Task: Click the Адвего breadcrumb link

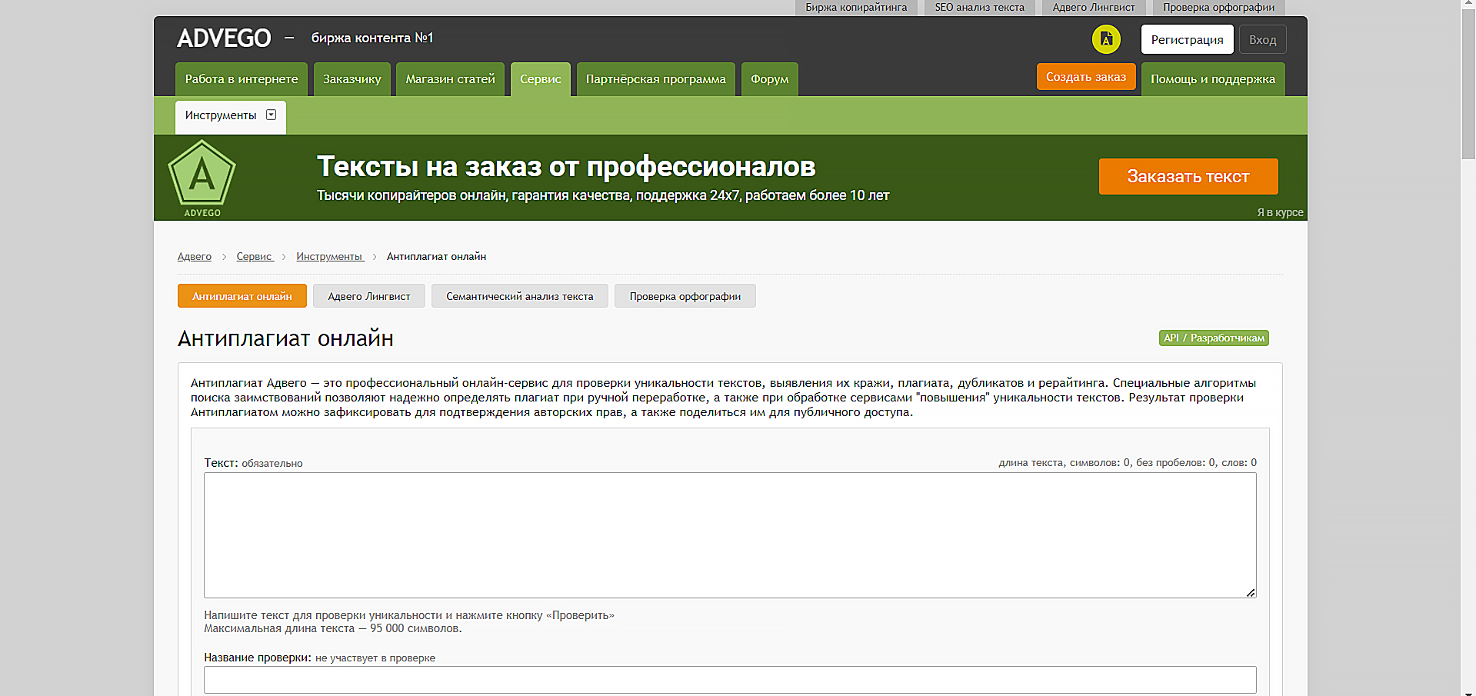Action: click(x=195, y=257)
